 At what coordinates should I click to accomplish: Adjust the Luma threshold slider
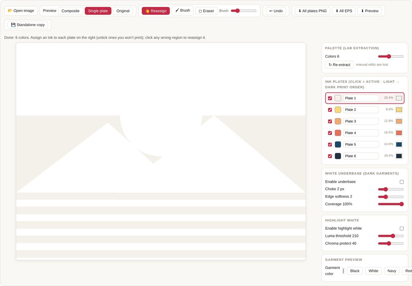coord(391,236)
